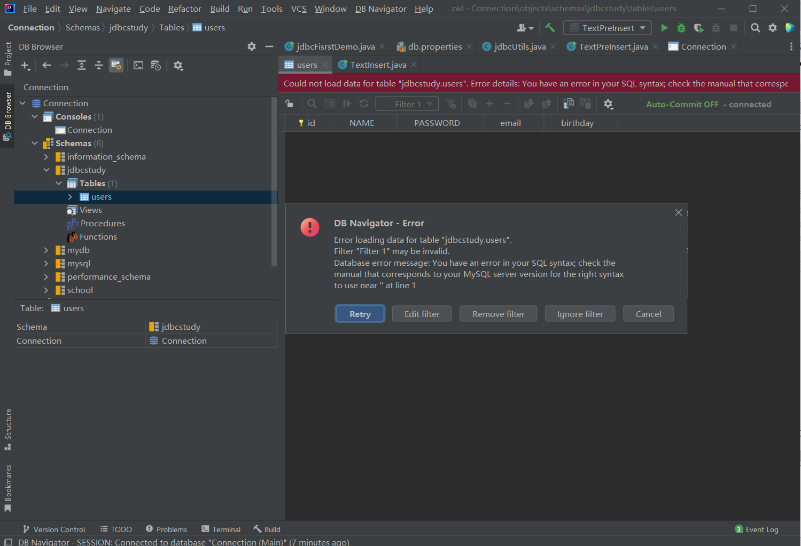Click the Collapse All icon in DB Browser toolbar
The image size is (801, 546).
click(99, 65)
